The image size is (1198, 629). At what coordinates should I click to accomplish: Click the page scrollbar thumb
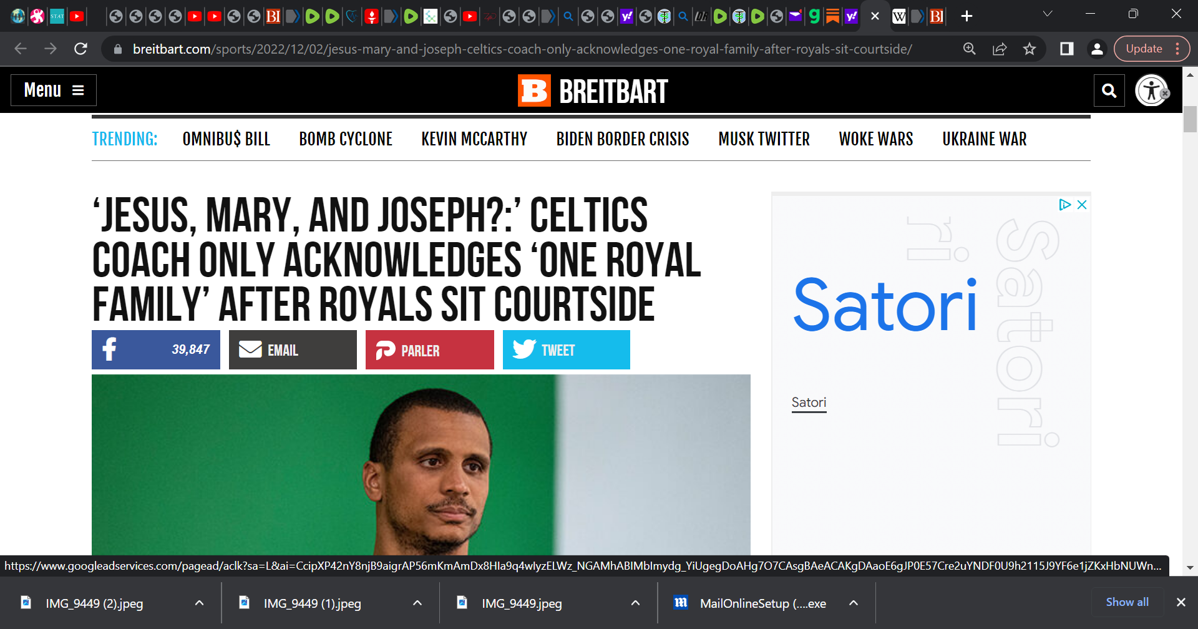tap(1190, 119)
